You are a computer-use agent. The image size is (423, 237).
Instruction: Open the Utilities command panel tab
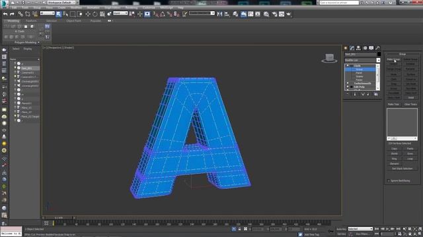tap(377, 48)
